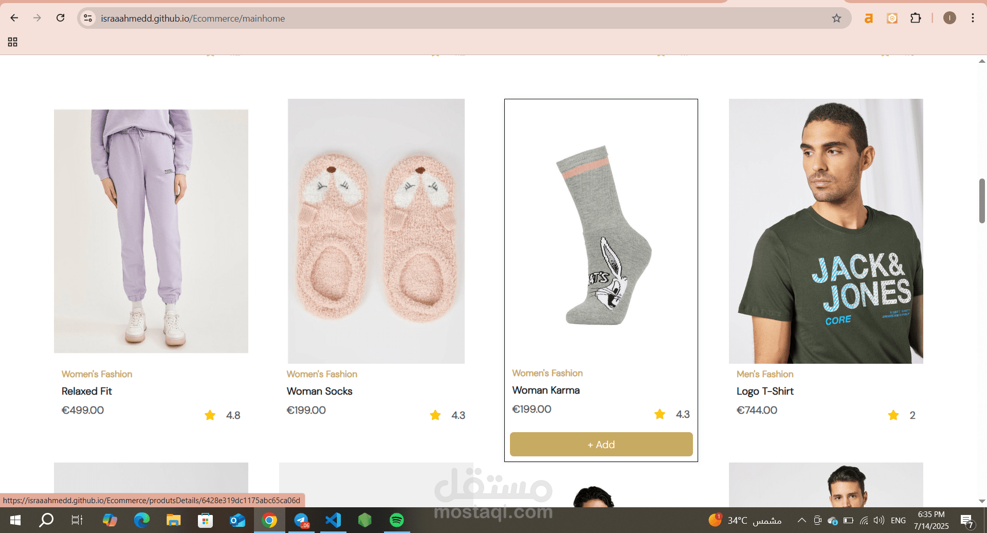
Task: Open the Woman Socks product image
Action: 376,231
